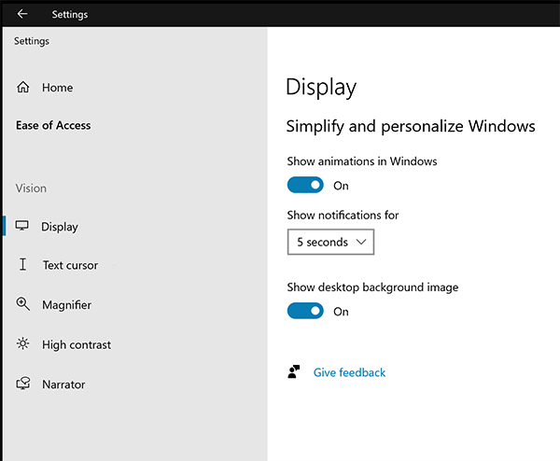Open the Show notifications for dropdown

[x=330, y=242]
